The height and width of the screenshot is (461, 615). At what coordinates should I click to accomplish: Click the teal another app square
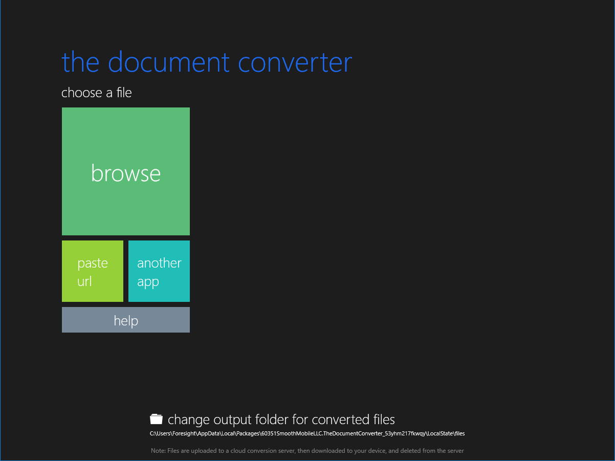159,271
